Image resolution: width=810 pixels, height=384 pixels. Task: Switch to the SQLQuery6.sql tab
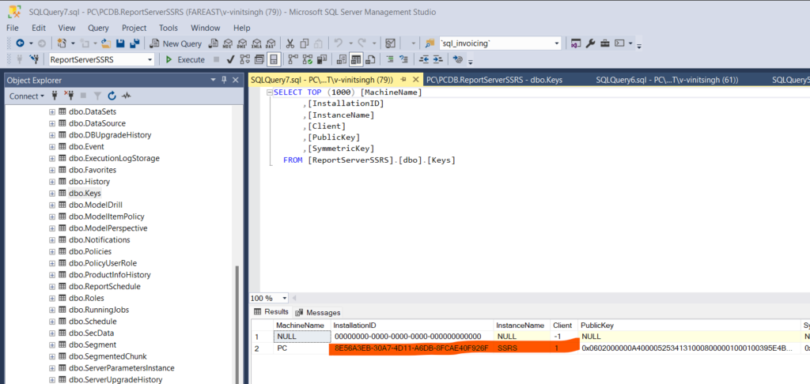point(666,80)
